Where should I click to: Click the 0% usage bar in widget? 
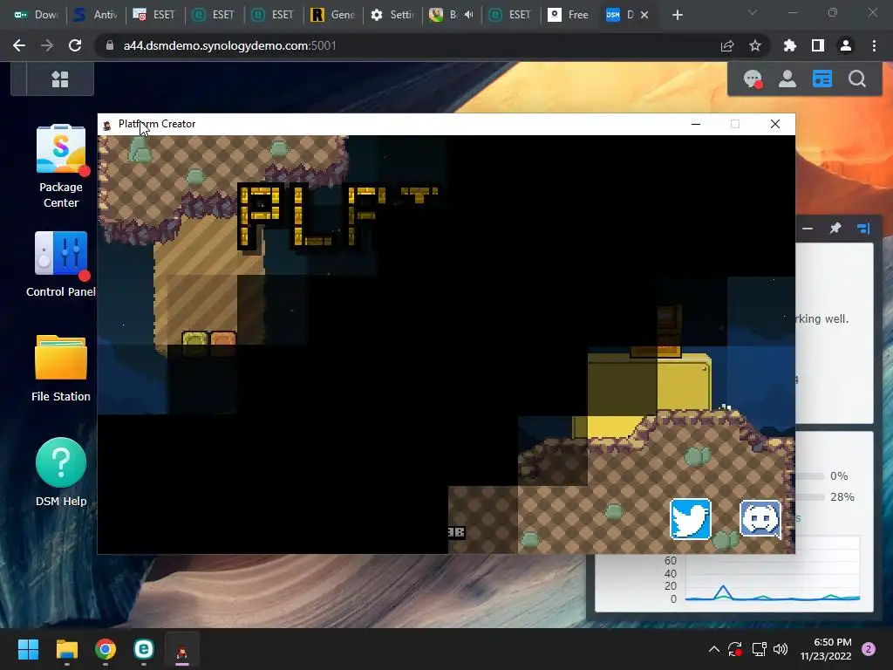tap(810, 475)
